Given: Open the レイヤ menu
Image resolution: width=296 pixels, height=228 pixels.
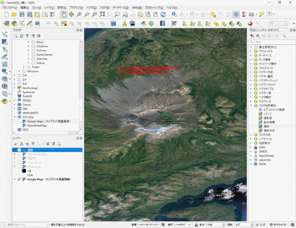Looking at the screenshot, I should (49, 7).
